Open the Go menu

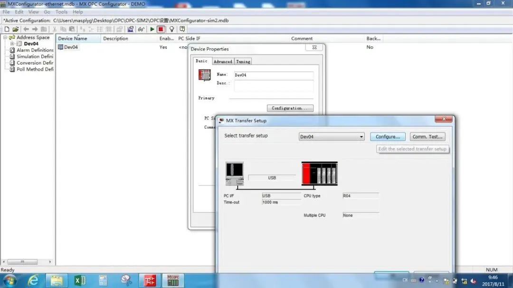(47, 12)
